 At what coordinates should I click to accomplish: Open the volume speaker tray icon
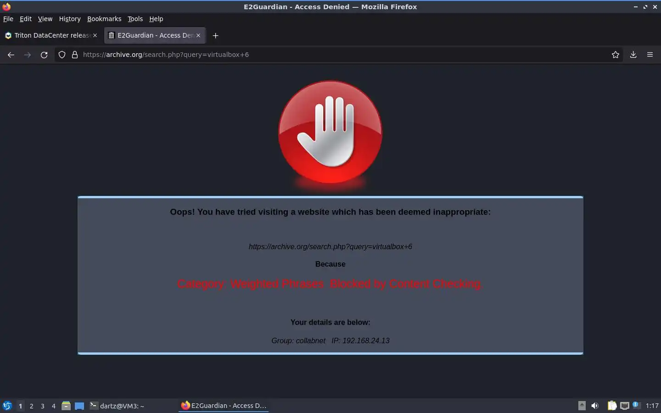[x=595, y=406]
